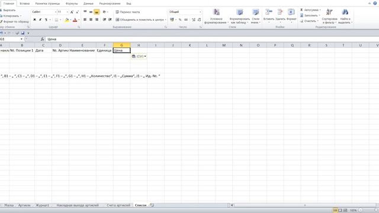
Task: Expand the font color dropdown arrow
Action: tap(79, 20)
